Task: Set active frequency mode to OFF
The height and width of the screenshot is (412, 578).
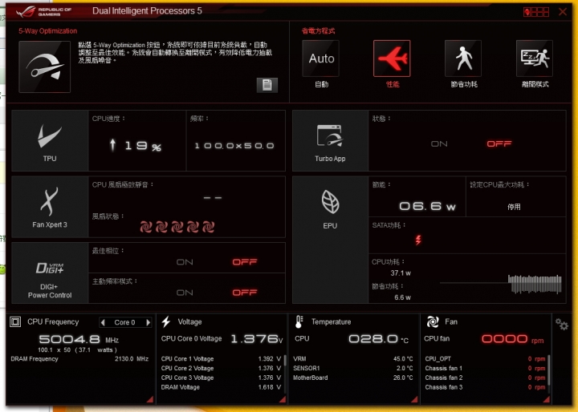Action: coord(245,293)
